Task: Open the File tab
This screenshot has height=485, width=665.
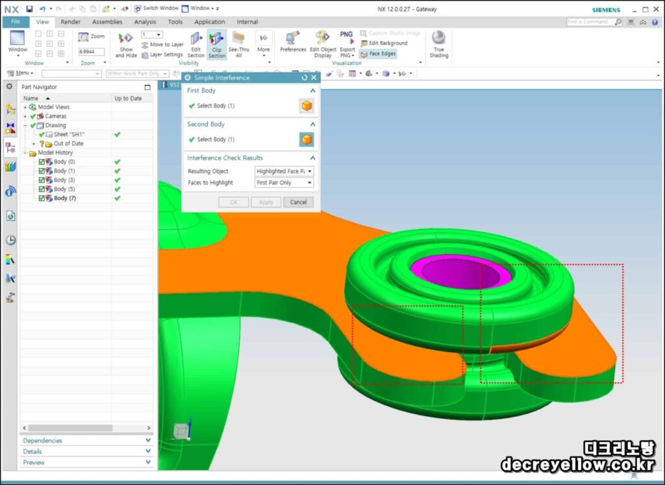Action: pyautogui.click(x=16, y=21)
